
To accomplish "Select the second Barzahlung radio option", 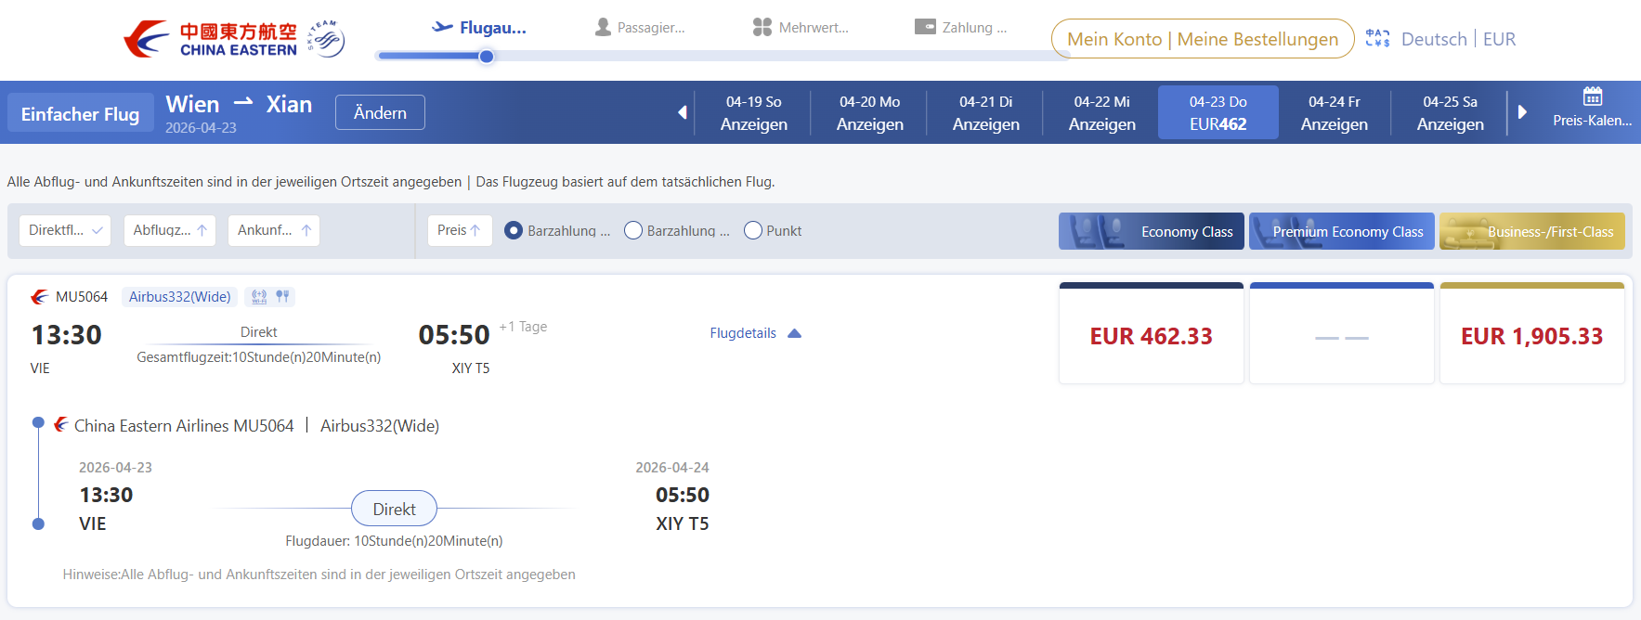I will pyautogui.click(x=633, y=230).
